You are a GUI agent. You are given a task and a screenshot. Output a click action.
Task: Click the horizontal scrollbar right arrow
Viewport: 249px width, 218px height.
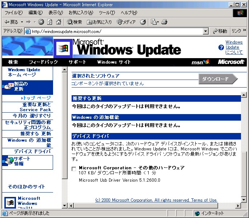point(238,206)
